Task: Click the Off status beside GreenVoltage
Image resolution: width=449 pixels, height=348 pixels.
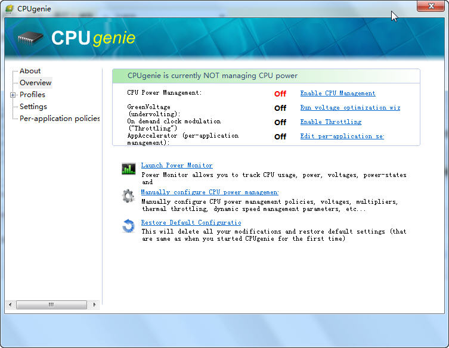Action: coord(280,108)
